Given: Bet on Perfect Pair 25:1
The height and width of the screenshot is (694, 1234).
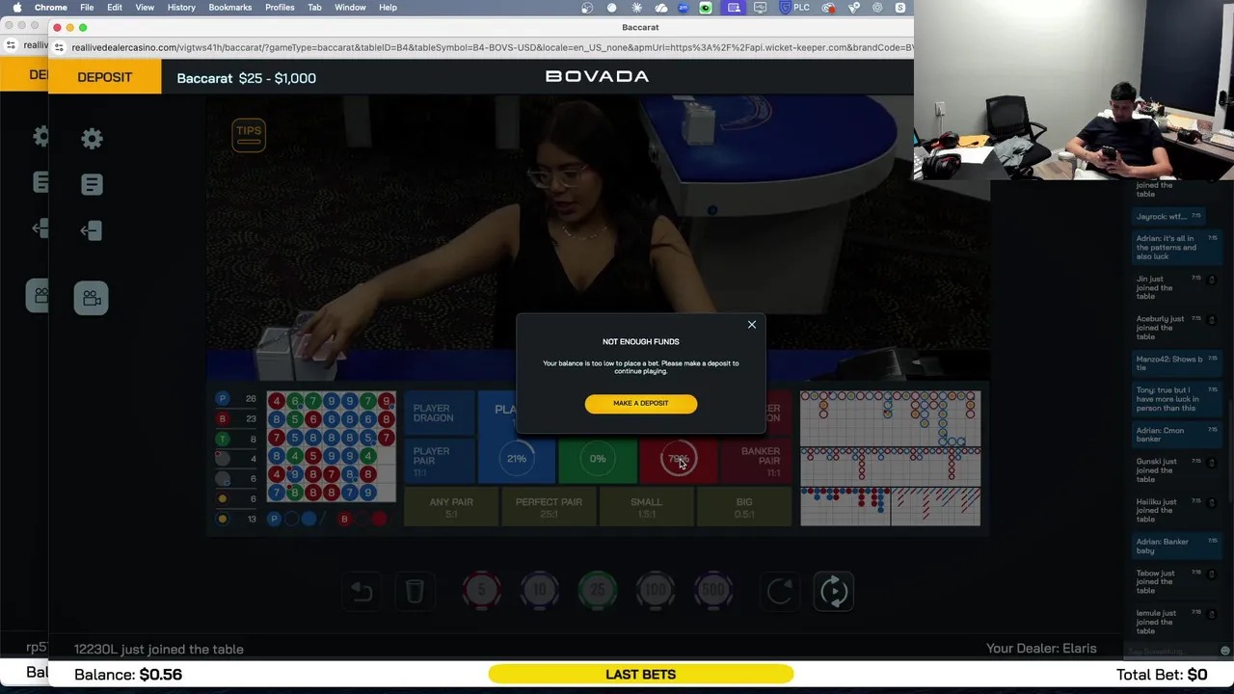Looking at the screenshot, I should click(x=549, y=506).
